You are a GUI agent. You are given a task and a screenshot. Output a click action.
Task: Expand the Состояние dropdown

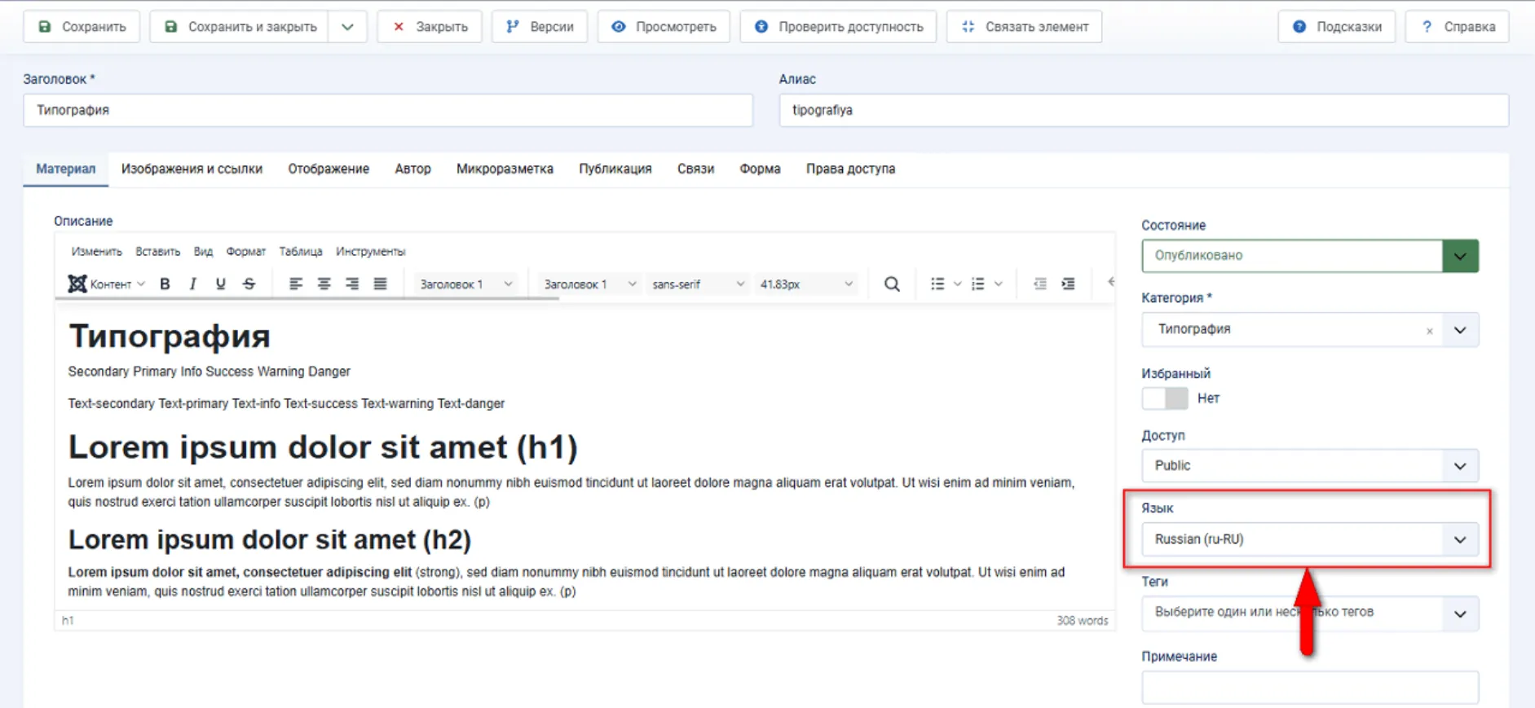(1459, 256)
